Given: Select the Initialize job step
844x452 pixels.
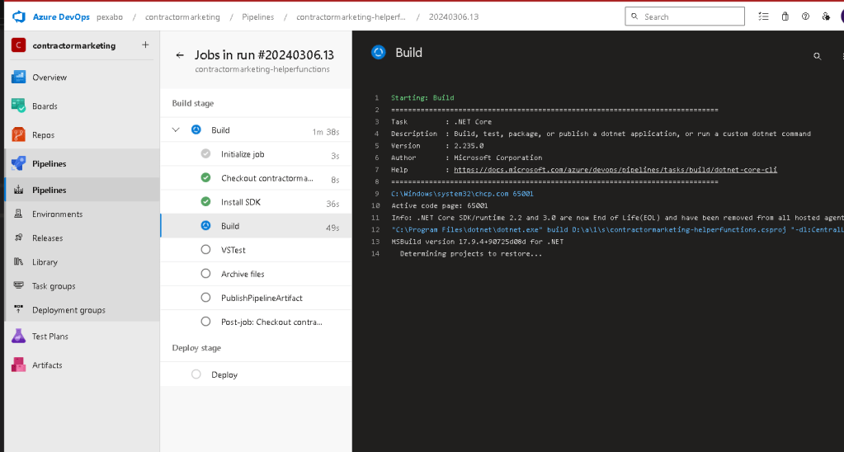Looking at the screenshot, I should click(257, 154).
